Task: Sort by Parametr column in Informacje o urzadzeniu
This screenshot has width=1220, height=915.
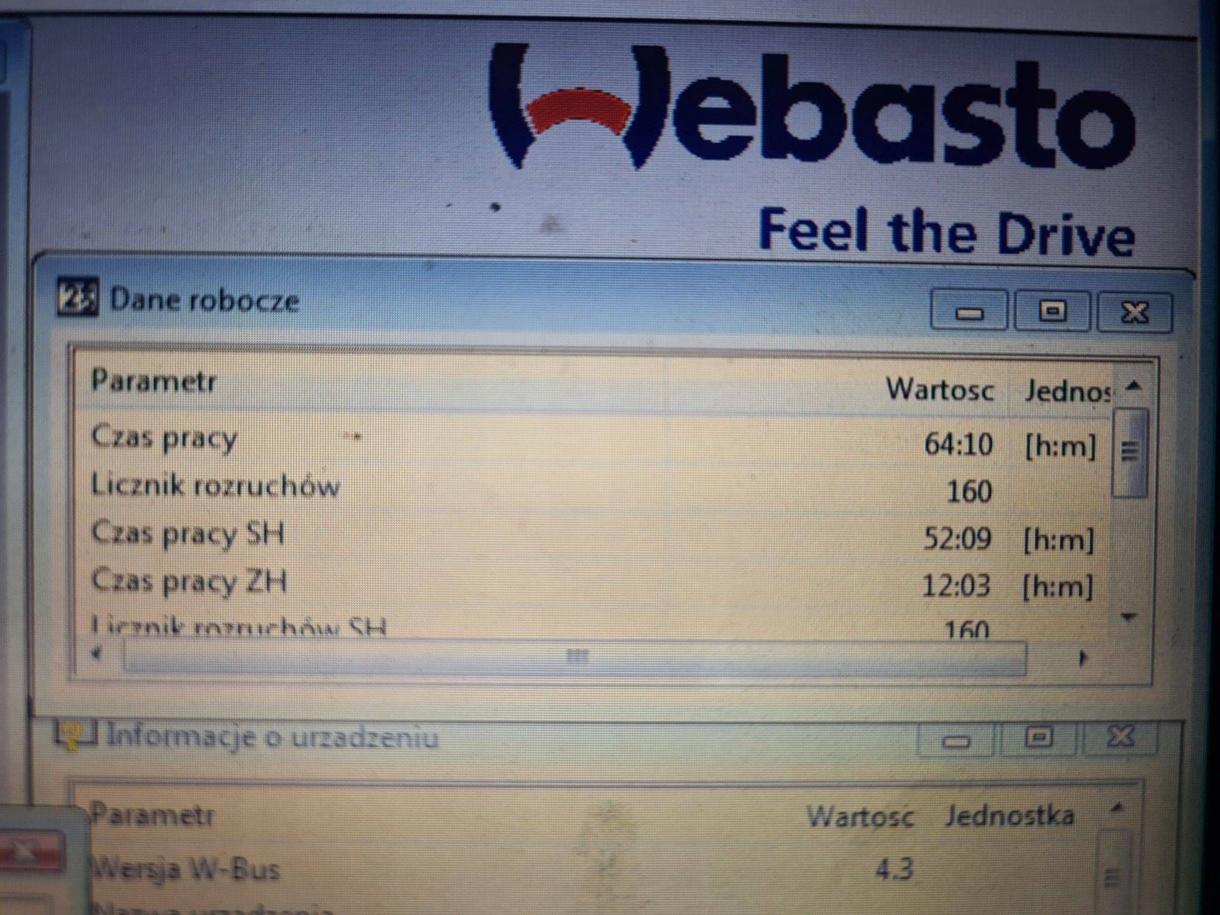Action: coord(152,815)
